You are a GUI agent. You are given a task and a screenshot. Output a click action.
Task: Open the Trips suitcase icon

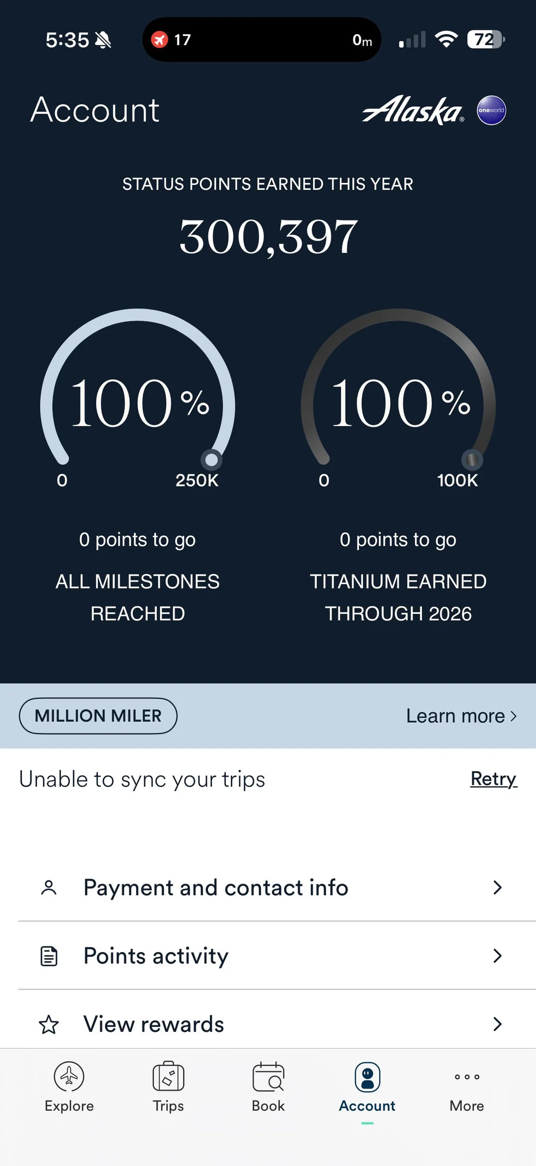point(168,1077)
